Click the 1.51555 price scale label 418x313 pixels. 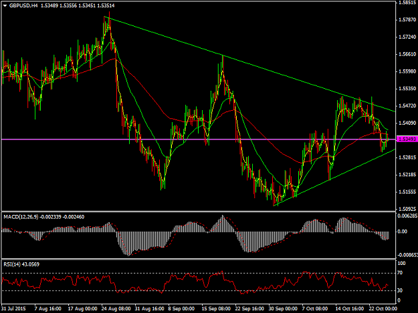click(x=407, y=192)
